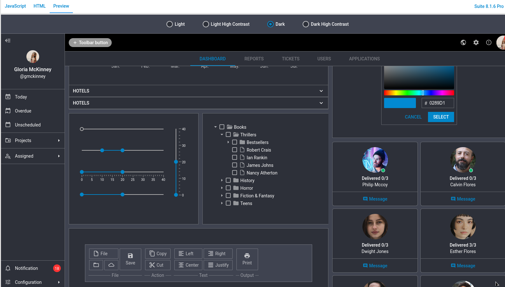Click the globe icon in the top toolbar
This screenshot has height=287, width=505.
pos(463,43)
